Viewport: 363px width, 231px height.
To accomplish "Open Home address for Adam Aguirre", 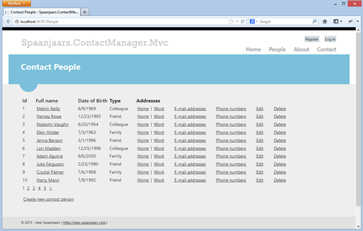I will [143, 156].
